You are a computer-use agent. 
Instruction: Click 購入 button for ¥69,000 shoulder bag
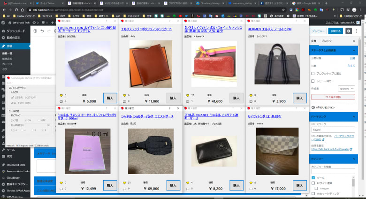[x=173, y=185]
